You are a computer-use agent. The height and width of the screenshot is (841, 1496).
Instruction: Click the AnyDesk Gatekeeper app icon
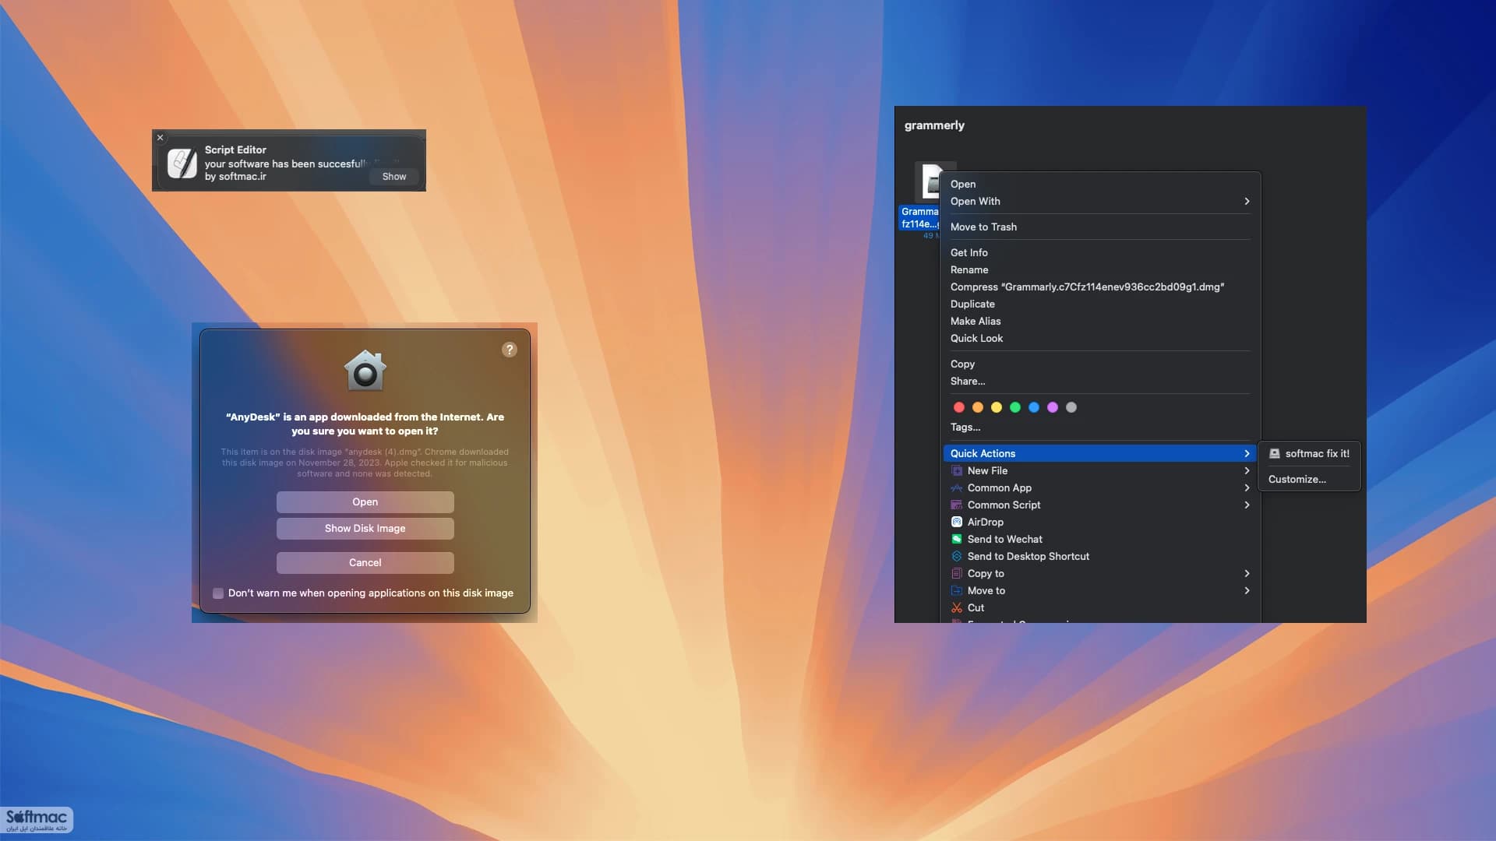(x=365, y=371)
